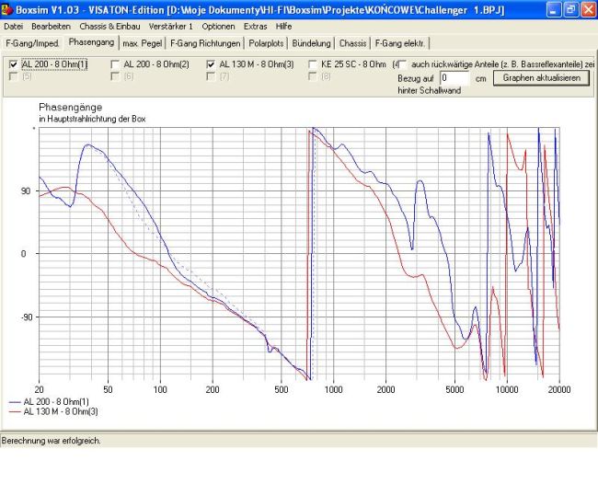The width and height of the screenshot is (598, 484).
Task: Open the Extras menu
Action: point(255,27)
